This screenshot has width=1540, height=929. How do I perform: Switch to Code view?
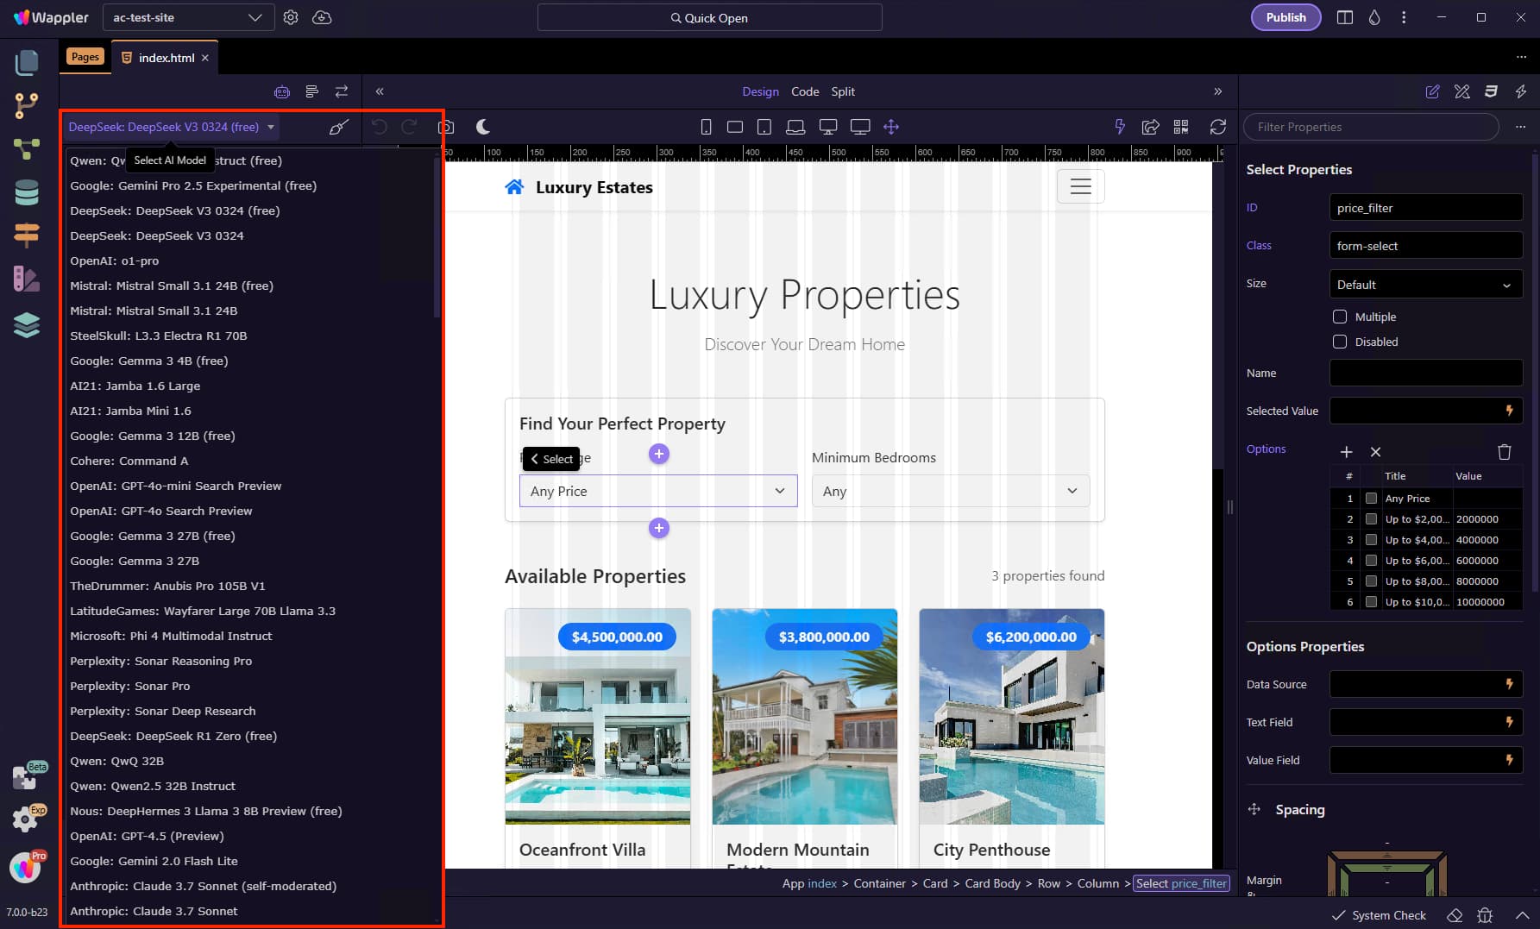(x=805, y=91)
